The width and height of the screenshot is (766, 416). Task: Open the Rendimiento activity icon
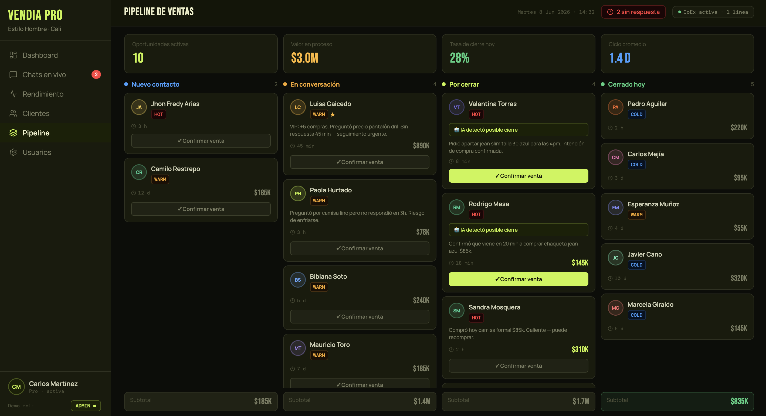click(13, 94)
